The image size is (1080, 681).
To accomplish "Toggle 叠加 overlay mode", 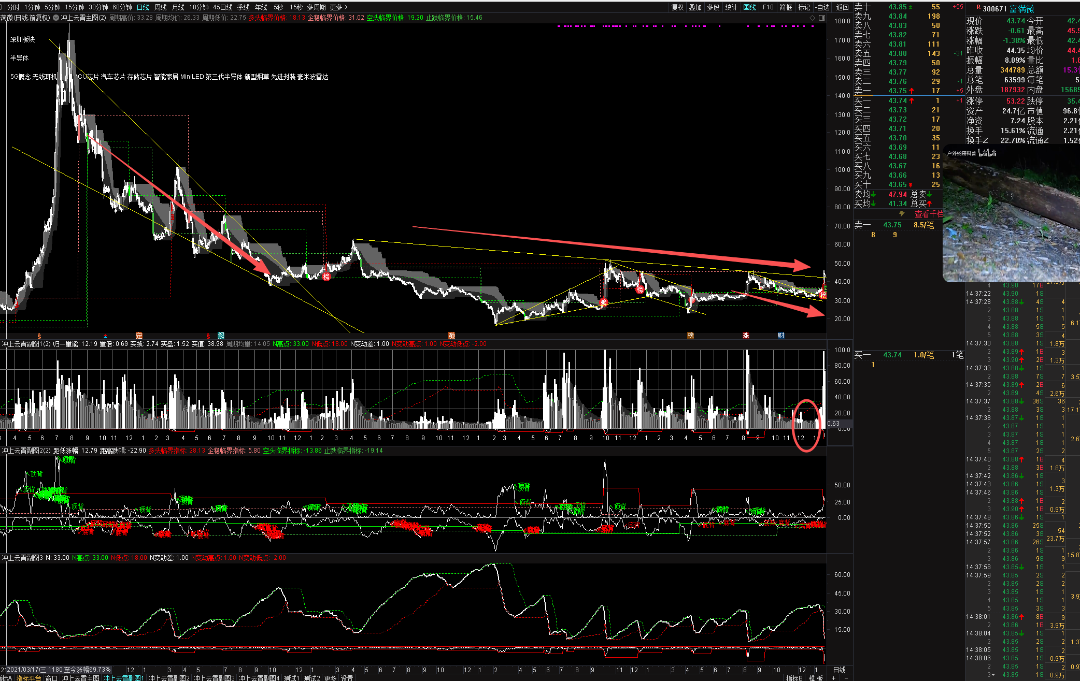I will tap(695, 7).
